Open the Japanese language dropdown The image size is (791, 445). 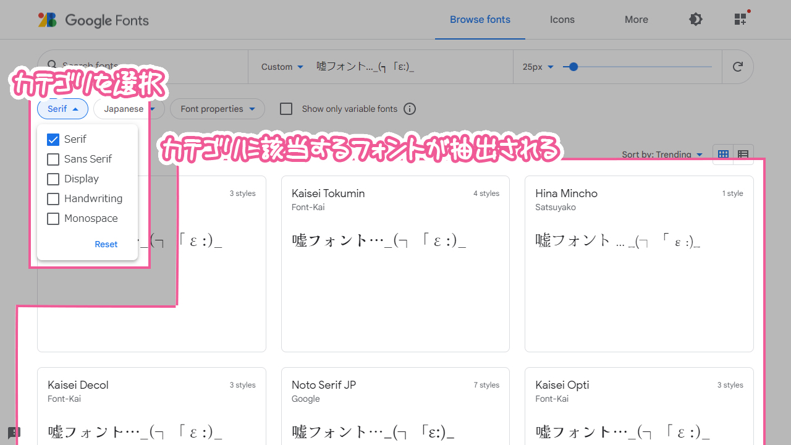pos(129,109)
